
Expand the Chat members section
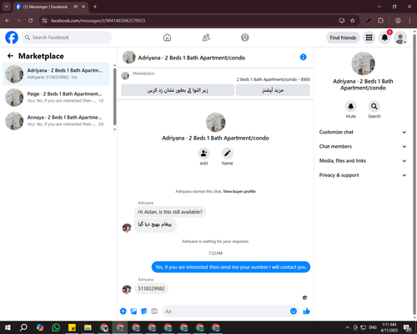tap(363, 146)
